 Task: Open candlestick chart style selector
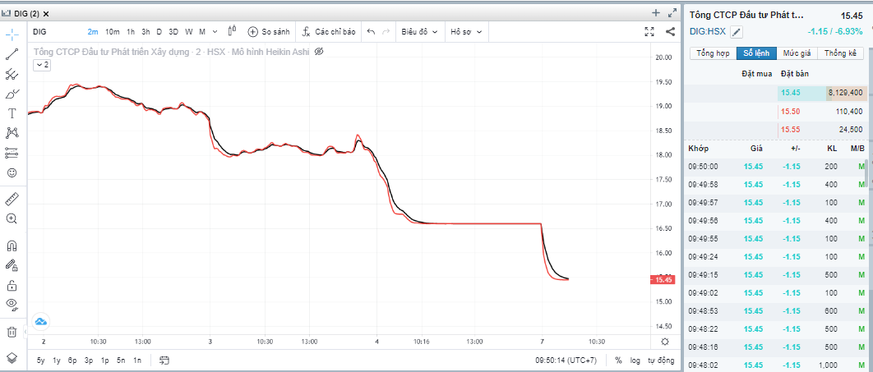pyautogui.click(x=232, y=32)
